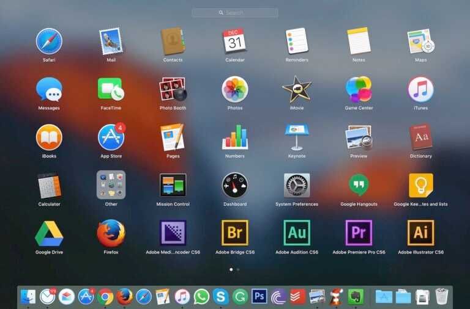Open the Calendar app
This screenshot has width=470, height=309.
coord(235,42)
